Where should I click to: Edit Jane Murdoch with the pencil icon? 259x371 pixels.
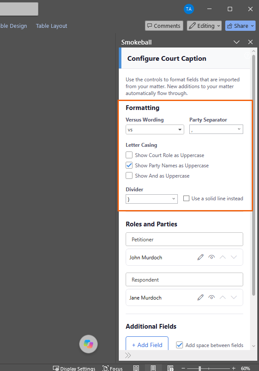point(200,297)
